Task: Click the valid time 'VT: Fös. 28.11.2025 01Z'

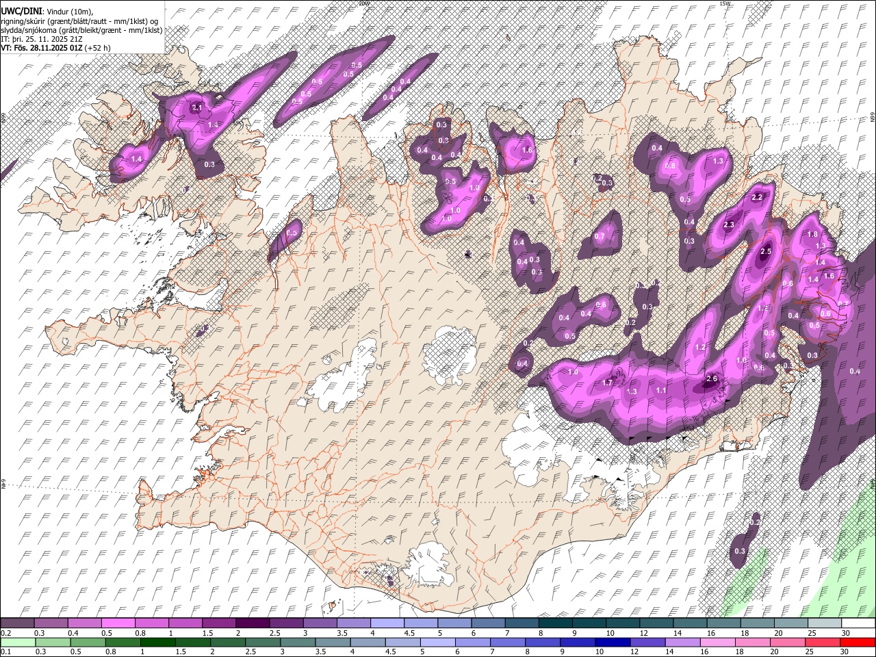Action: 42,48
